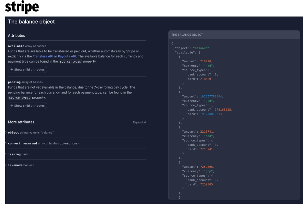
Task: Click the More attributes heading
Action: click(x=21, y=122)
